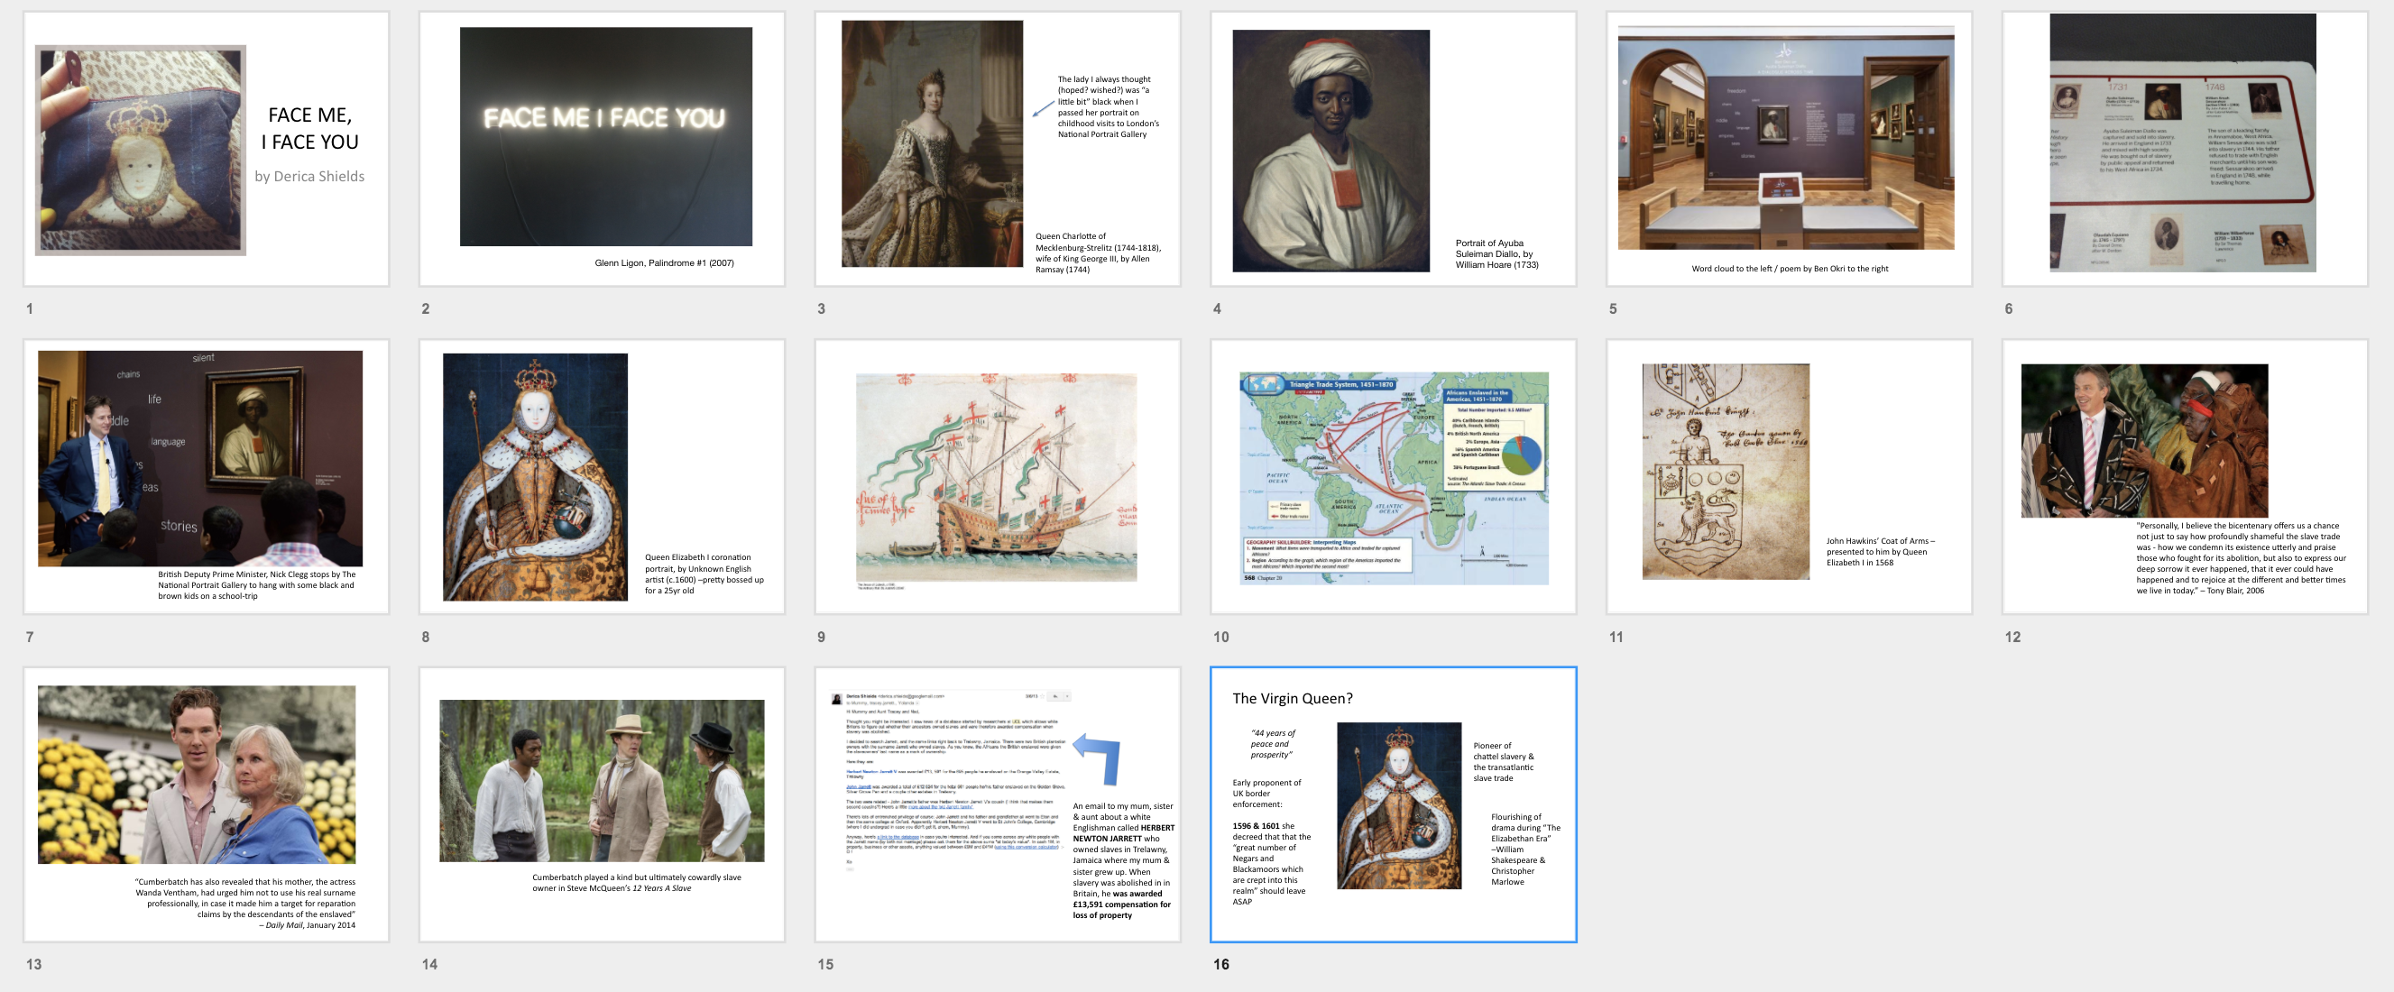Click the slide number 10 label

pos(1220,638)
